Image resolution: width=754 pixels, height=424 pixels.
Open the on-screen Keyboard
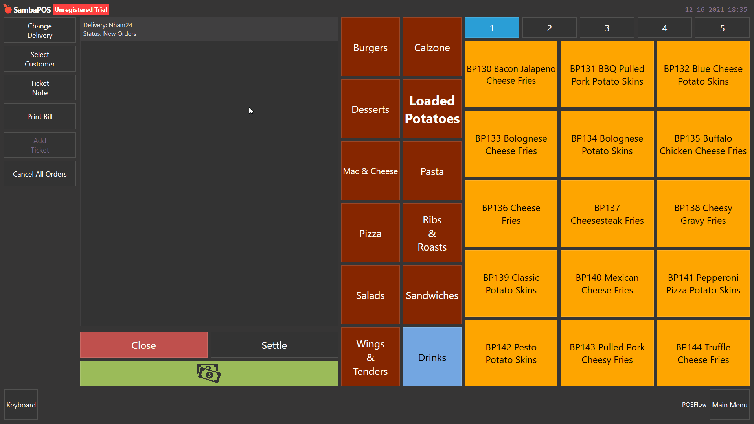click(x=21, y=405)
